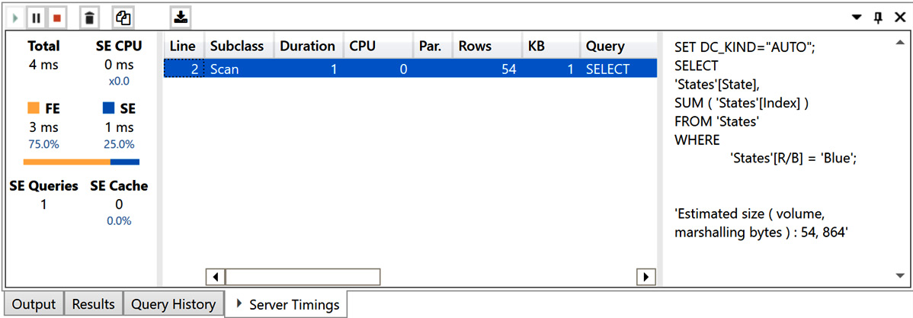Click the copy results icon
Image resolution: width=913 pixels, height=318 pixels.
(x=122, y=17)
